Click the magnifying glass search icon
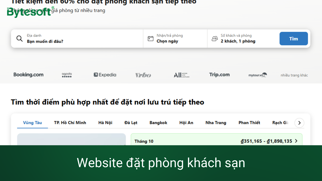The height and width of the screenshot is (181, 322). pyautogui.click(x=19, y=38)
